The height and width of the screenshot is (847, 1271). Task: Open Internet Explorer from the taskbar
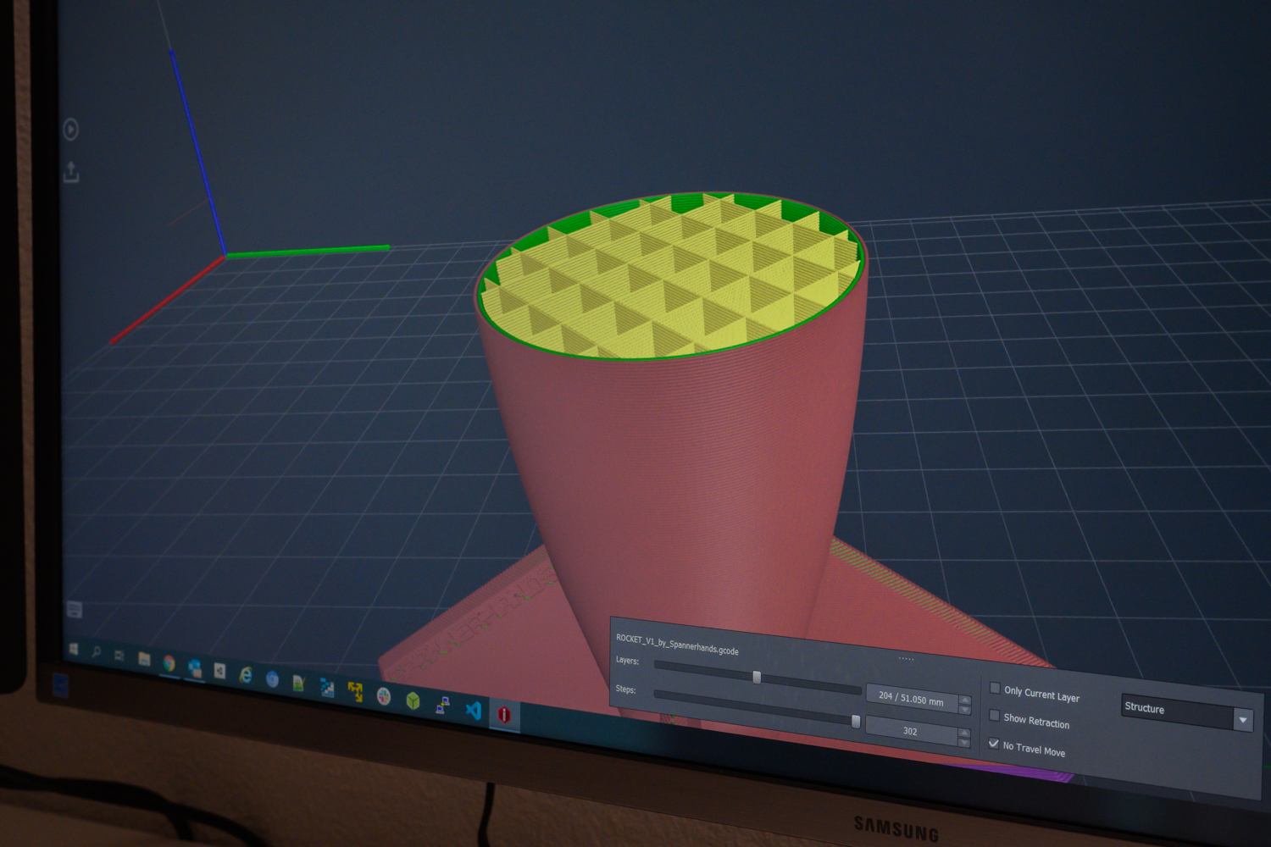tap(246, 675)
